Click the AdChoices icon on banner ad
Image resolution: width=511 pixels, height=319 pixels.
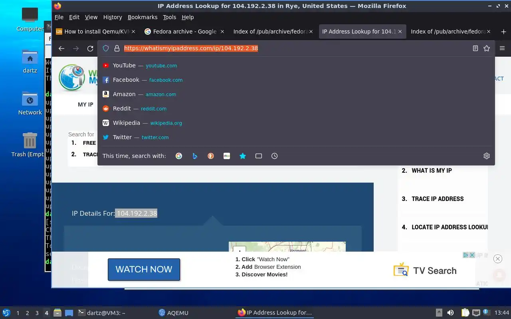466,255
